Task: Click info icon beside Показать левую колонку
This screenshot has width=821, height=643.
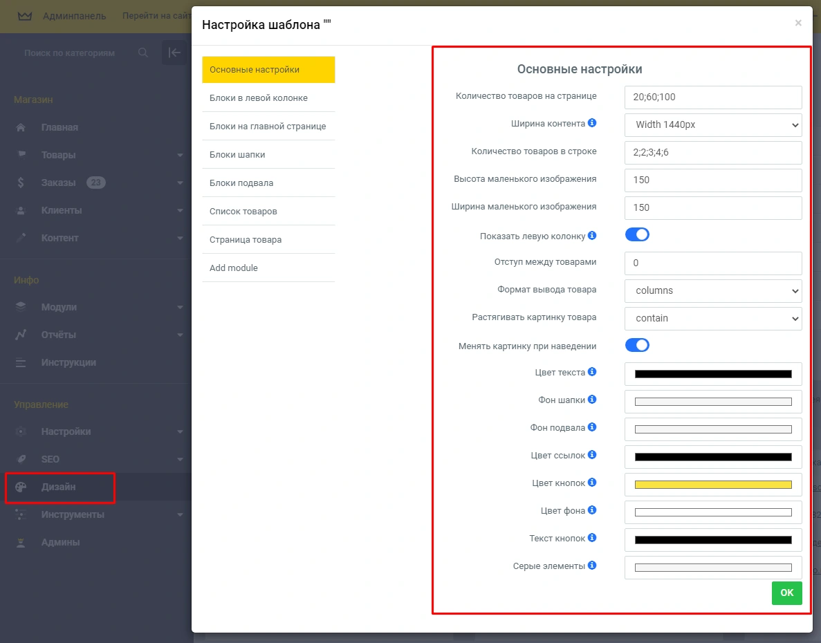Action: pyautogui.click(x=592, y=236)
